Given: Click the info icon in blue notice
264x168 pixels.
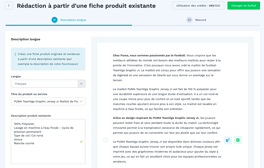Looking at the screenshot, I should [15, 54].
